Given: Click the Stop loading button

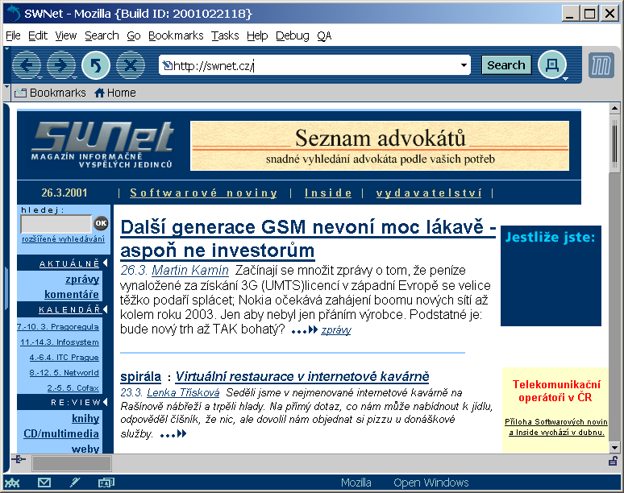Looking at the screenshot, I should pos(131,64).
